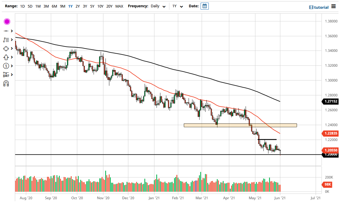Select the polygon shape drawing tool
The image size is (342, 203).
(6, 48)
